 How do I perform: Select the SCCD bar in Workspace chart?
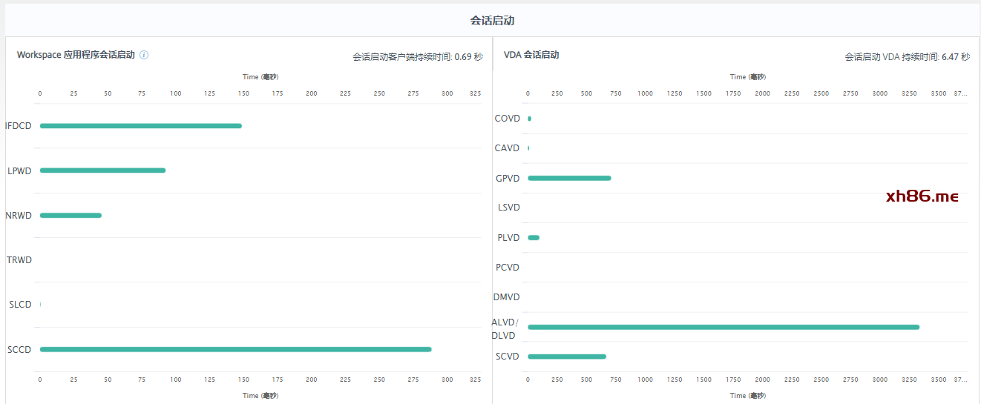pos(235,349)
